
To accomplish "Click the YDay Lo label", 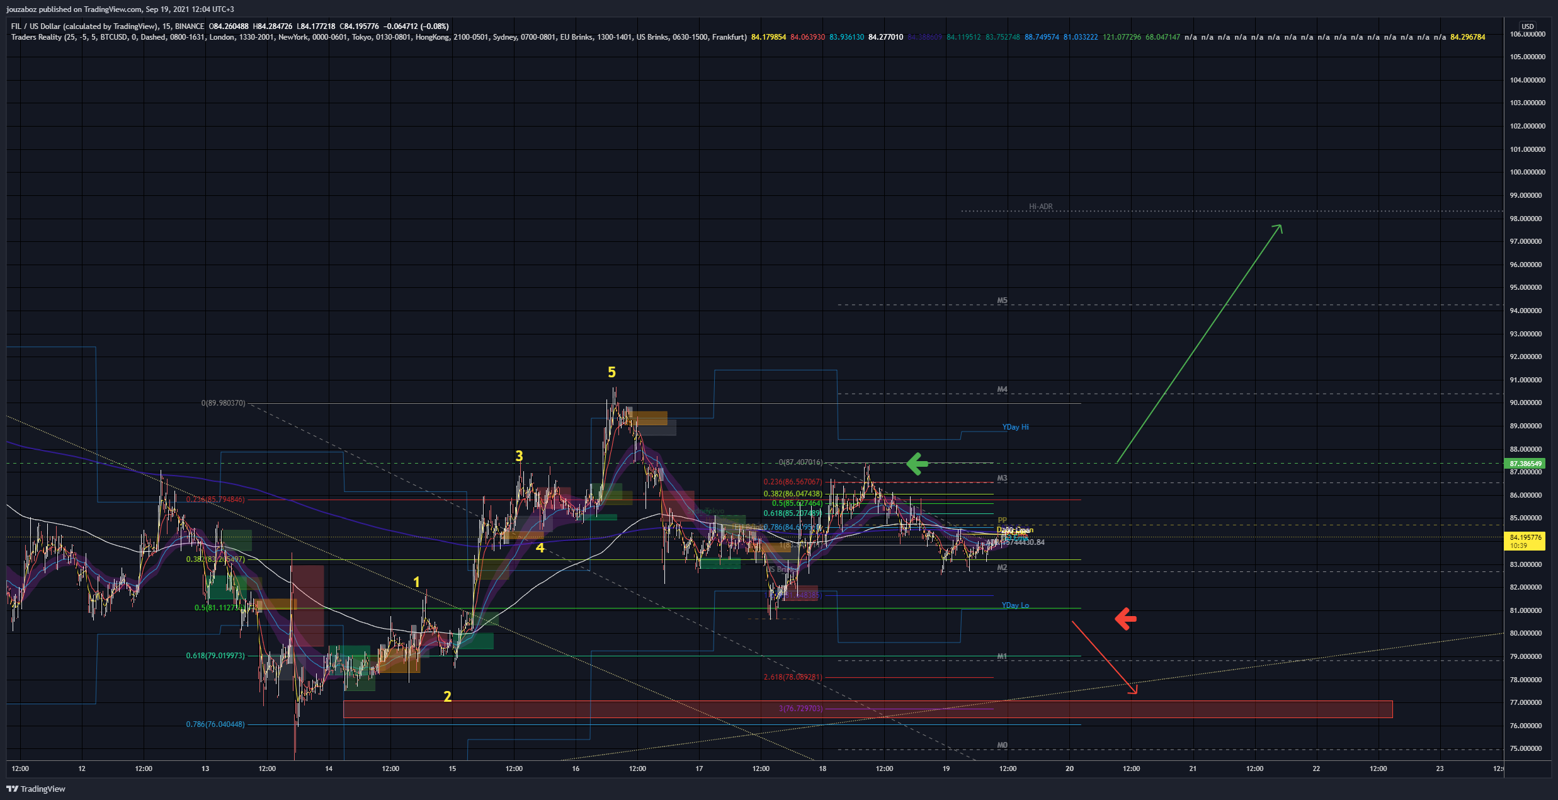I will (1015, 605).
